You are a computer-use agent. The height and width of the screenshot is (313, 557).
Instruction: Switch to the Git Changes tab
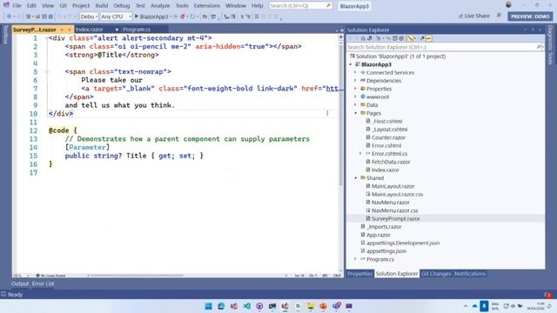436,274
